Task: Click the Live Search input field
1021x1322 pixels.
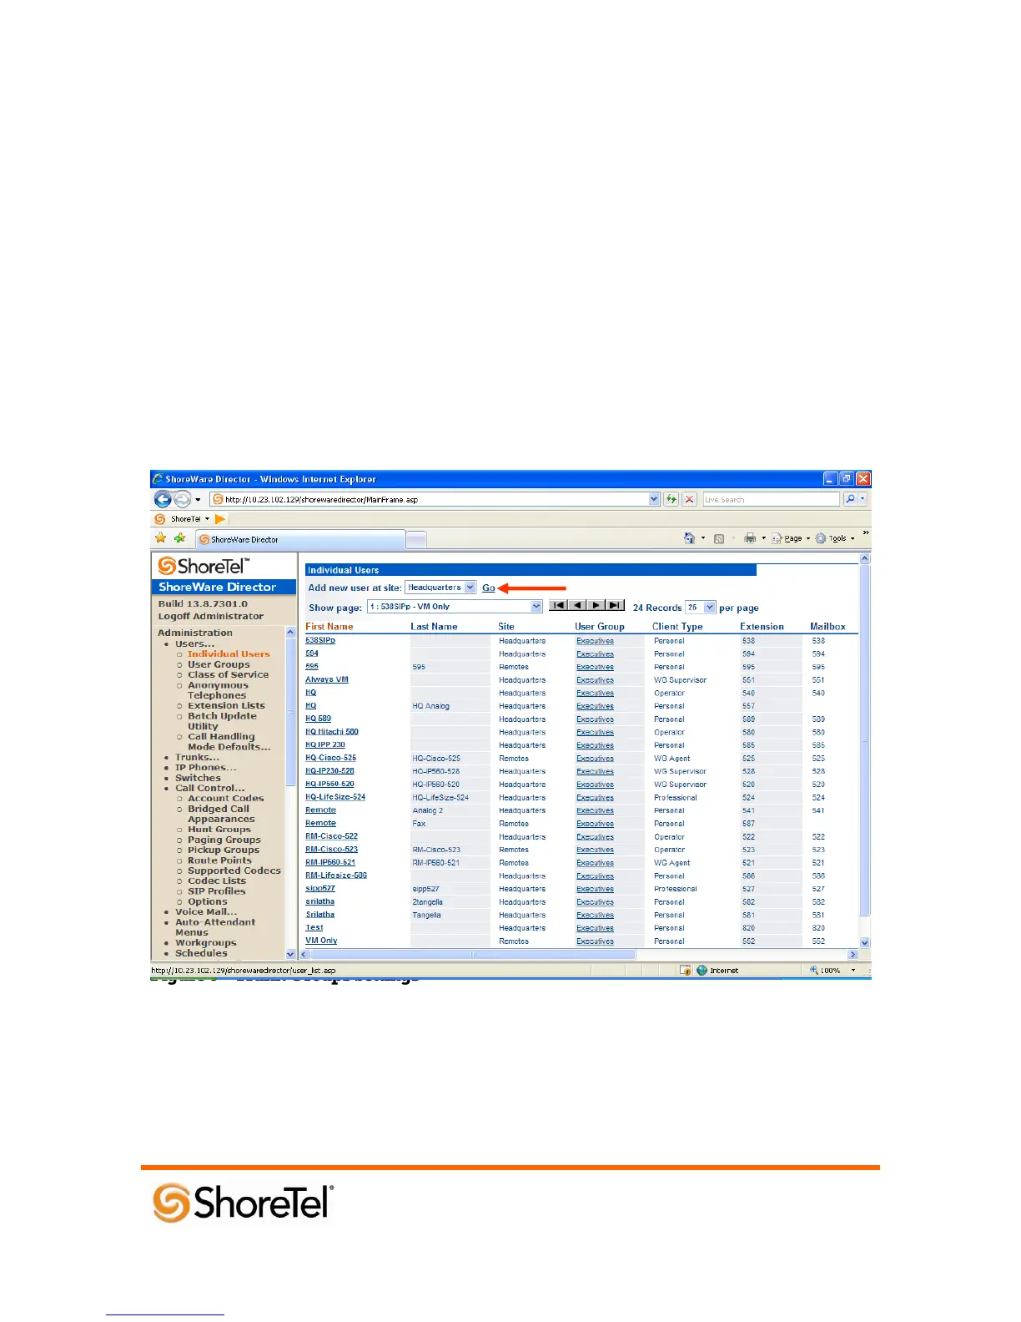Action: click(x=771, y=499)
